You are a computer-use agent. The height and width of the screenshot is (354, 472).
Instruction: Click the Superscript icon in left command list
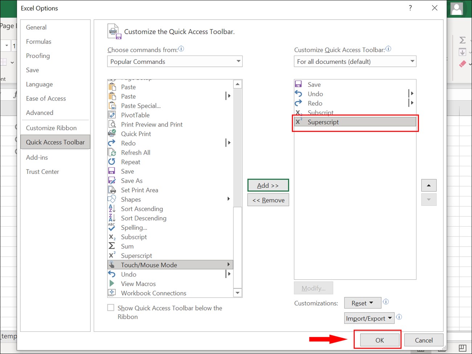click(x=112, y=255)
